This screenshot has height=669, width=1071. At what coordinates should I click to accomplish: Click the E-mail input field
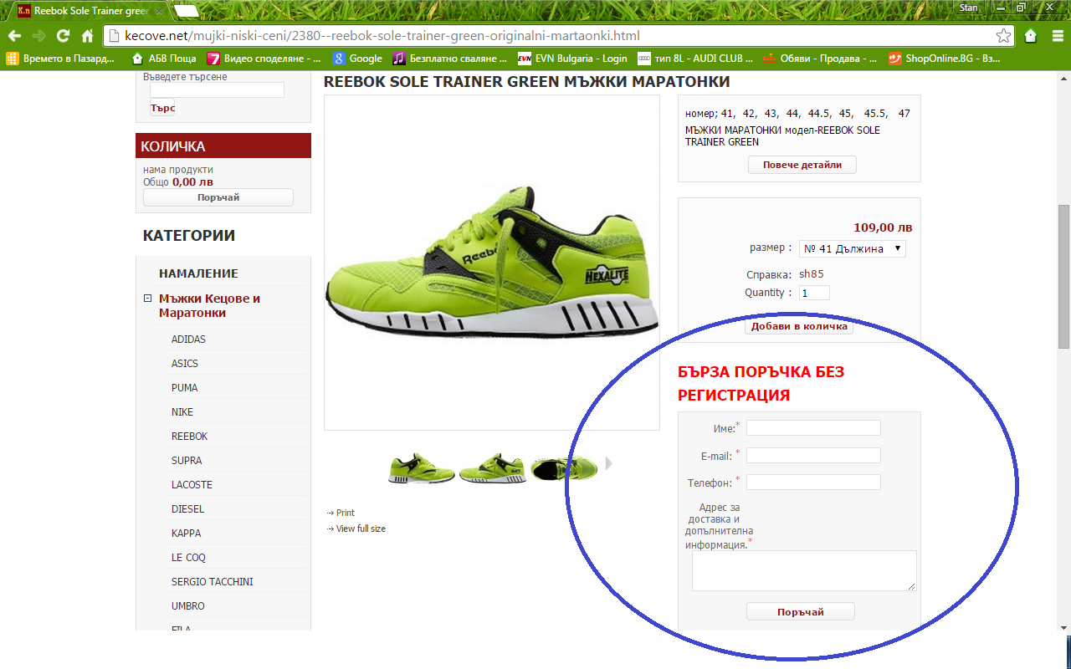coord(813,456)
